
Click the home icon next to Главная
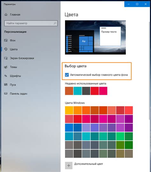click(6, 15)
